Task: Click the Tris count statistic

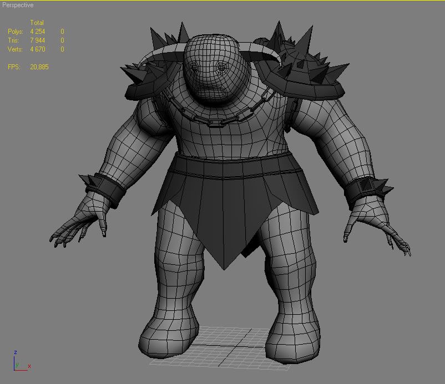Action: pos(37,40)
